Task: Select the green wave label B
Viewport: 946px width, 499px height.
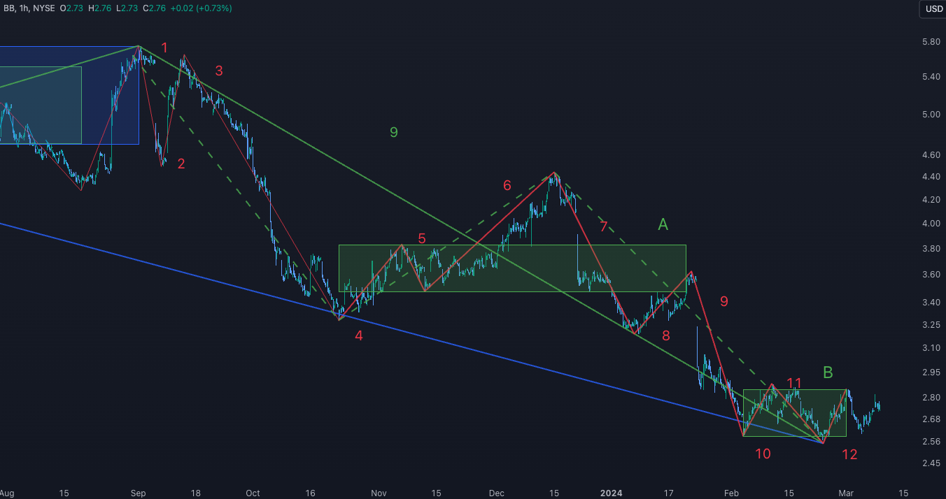Action: 828,372
